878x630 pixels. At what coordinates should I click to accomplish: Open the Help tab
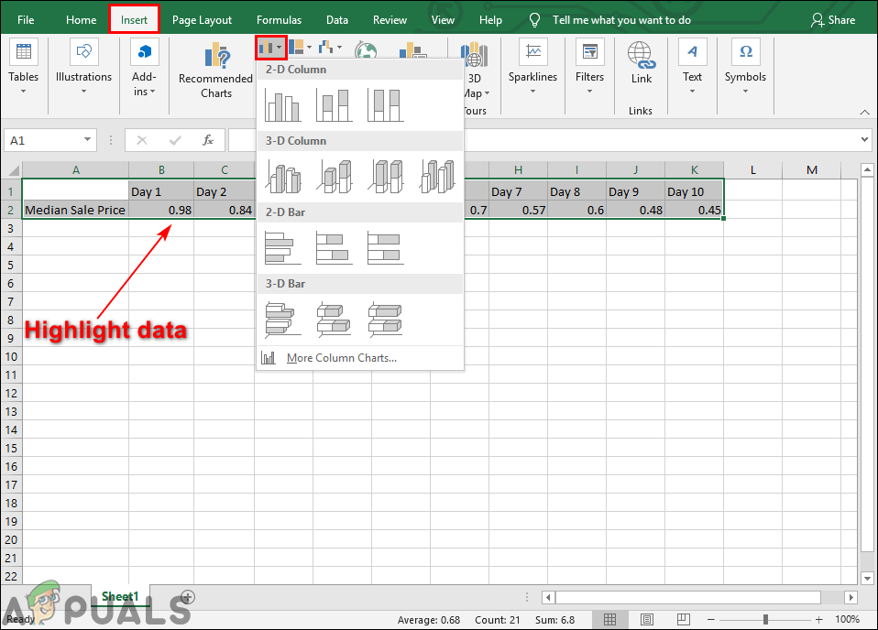[490, 20]
